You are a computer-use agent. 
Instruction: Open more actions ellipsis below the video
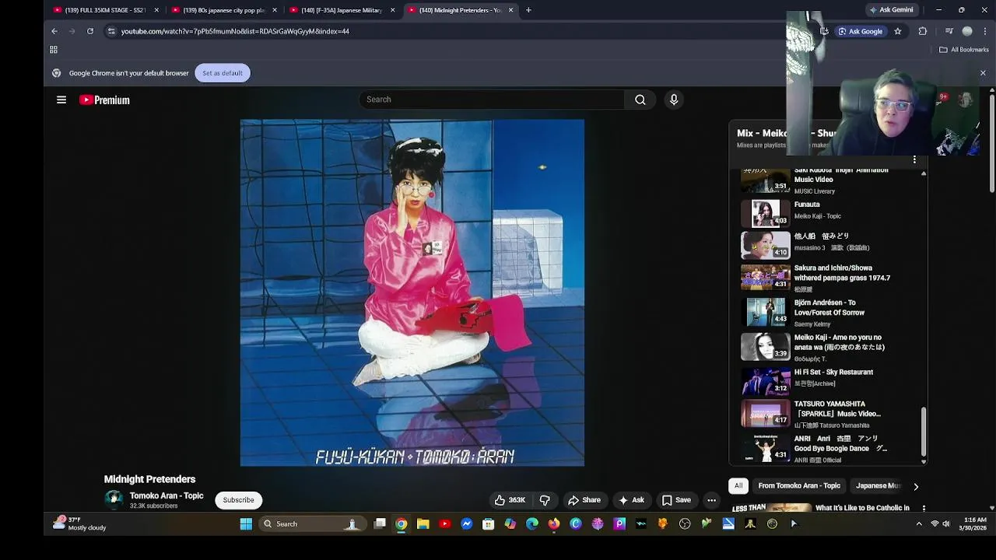711,500
